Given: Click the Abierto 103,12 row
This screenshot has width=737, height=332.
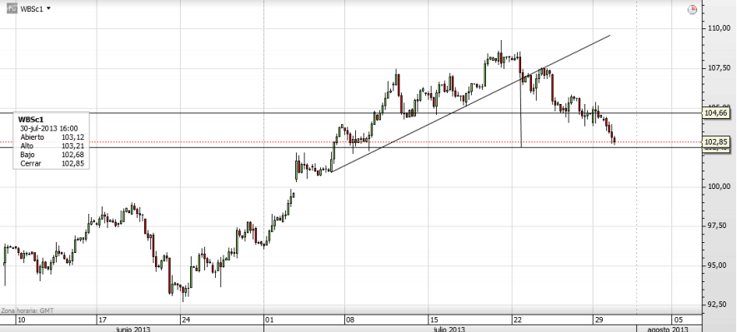Looking at the screenshot, I should pos(52,137).
